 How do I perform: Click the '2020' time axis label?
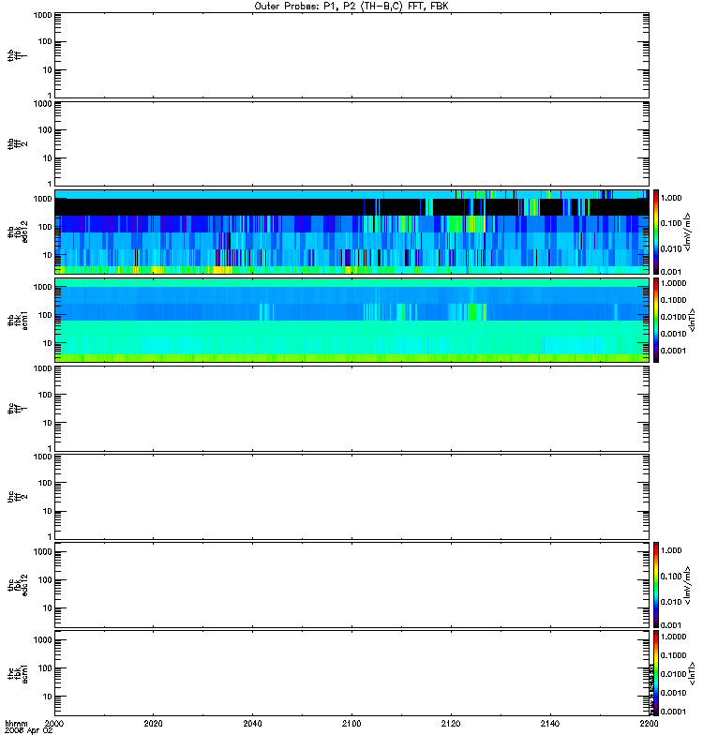tap(153, 723)
